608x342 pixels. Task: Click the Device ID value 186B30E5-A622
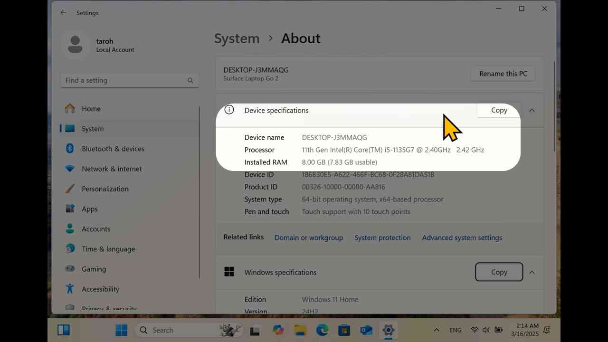point(368,174)
